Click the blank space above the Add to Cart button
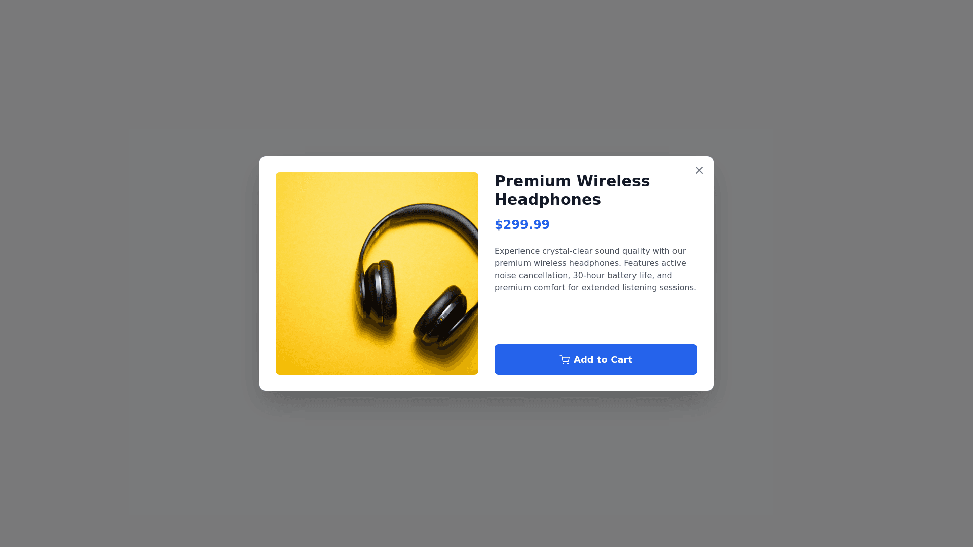The image size is (973, 547). [x=595, y=319]
